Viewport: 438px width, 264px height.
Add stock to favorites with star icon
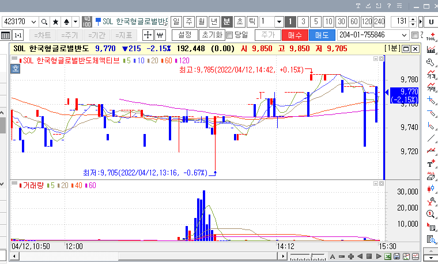(55, 22)
